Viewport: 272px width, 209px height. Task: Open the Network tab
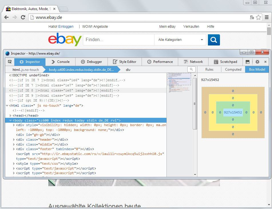tap(193, 62)
